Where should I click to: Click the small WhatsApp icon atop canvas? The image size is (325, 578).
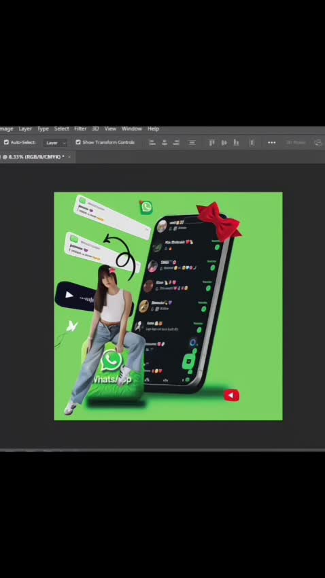146,207
